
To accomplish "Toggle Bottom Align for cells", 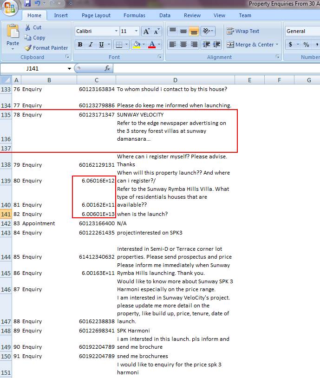I will (194, 31).
